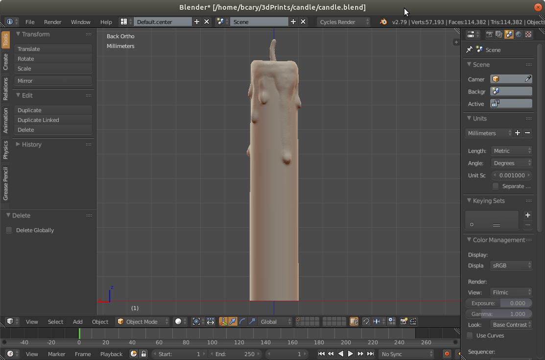545x360 pixels.
Task: Add a new scene with plus button
Action: click(293, 22)
